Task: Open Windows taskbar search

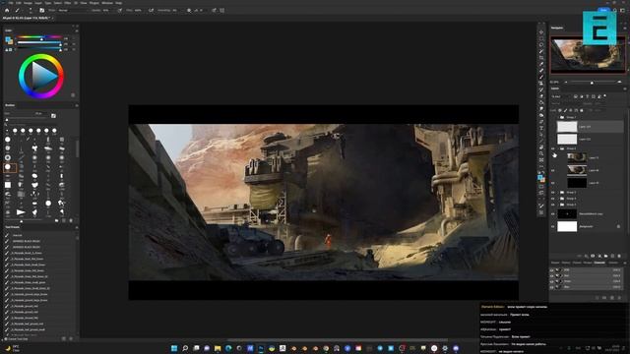Action: click(185, 348)
